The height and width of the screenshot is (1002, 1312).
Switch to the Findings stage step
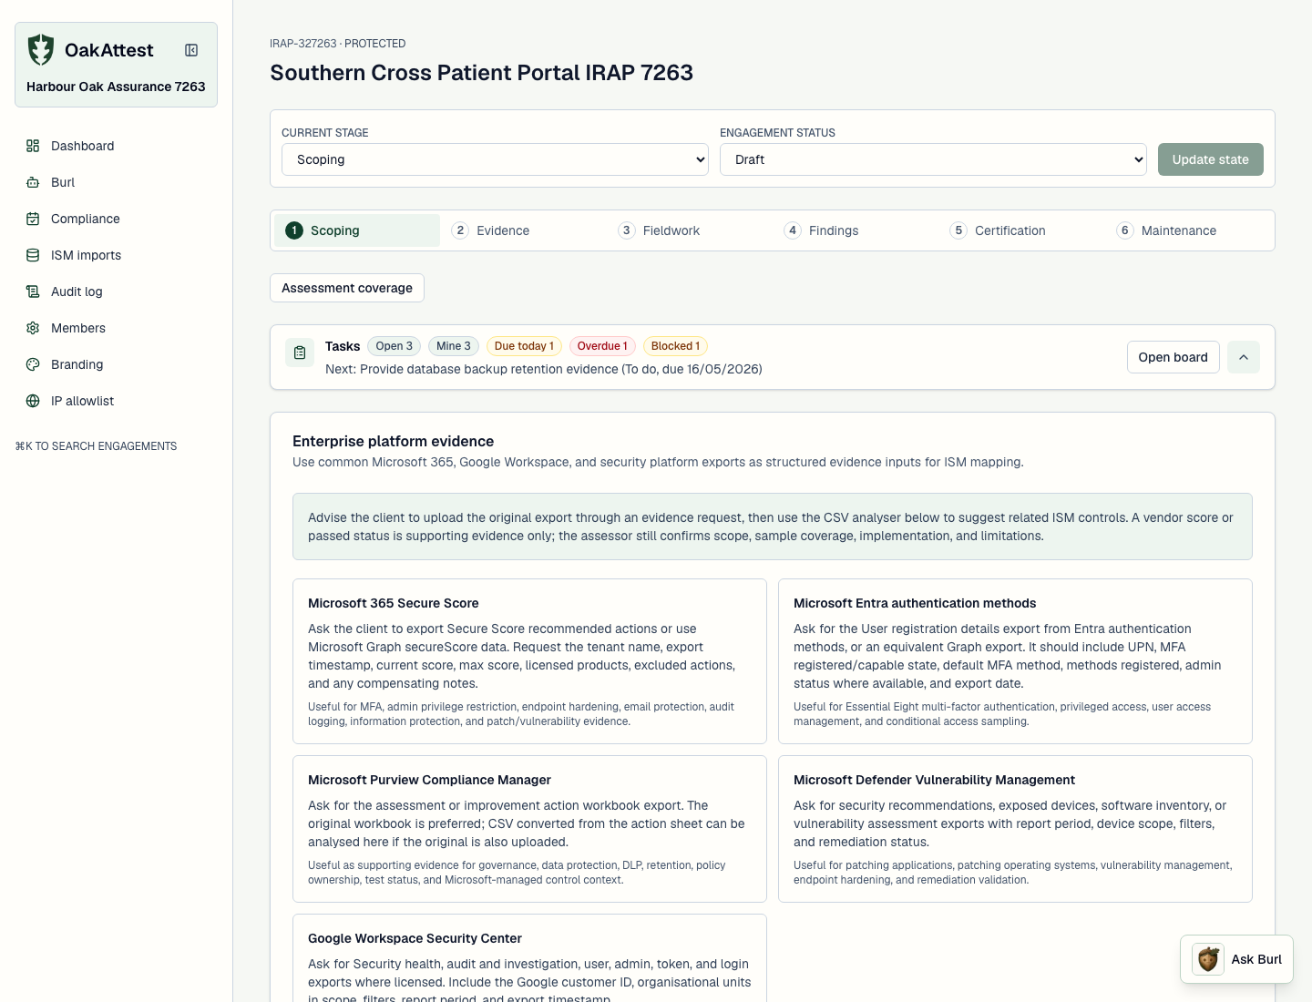(x=856, y=230)
